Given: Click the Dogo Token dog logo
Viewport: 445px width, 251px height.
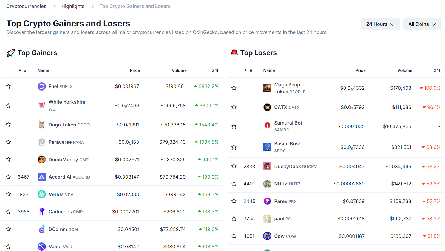Looking at the screenshot, I should tap(42, 125).
